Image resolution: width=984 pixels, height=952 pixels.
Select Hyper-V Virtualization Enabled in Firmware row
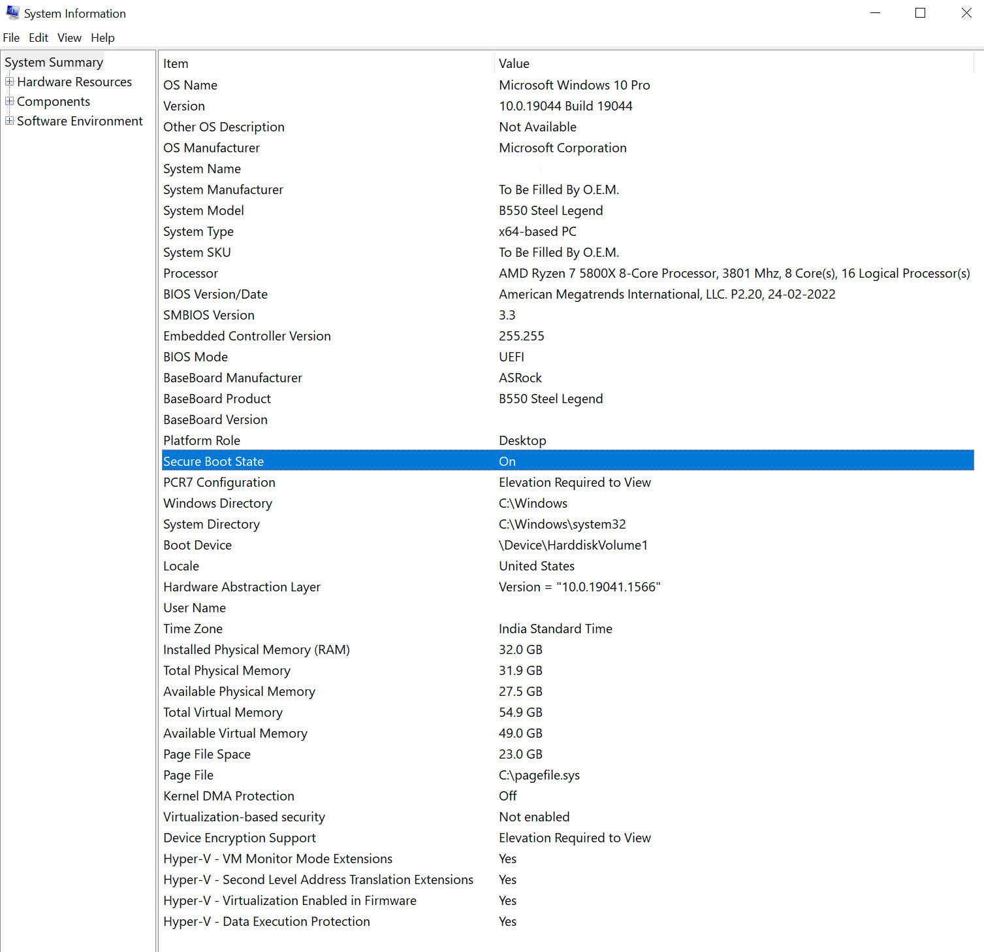(x=567, y=900)
